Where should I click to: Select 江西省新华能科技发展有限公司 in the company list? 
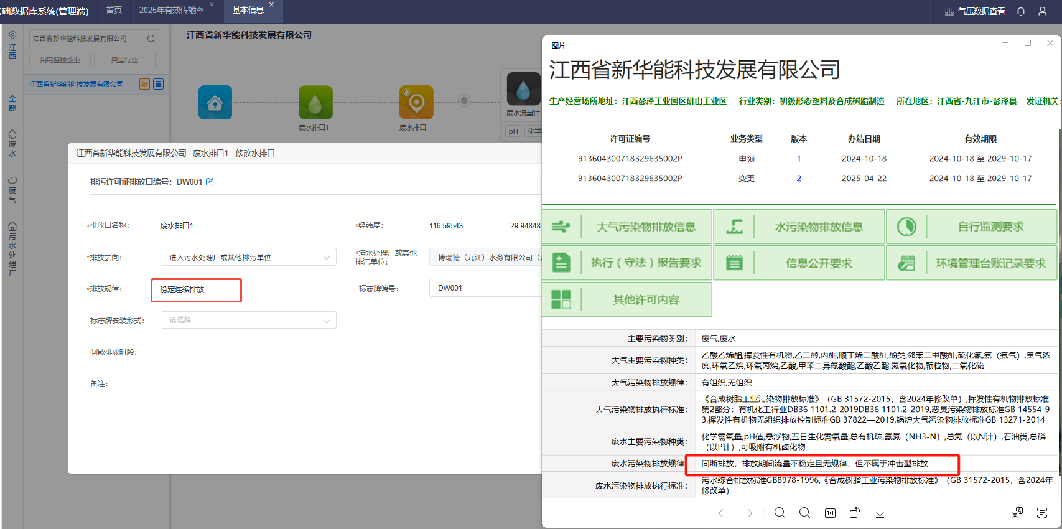click(77, 84)
